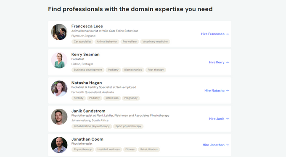Select the Francesca Lees name heading
Viewport: 286px width, 157px height.
87,26
